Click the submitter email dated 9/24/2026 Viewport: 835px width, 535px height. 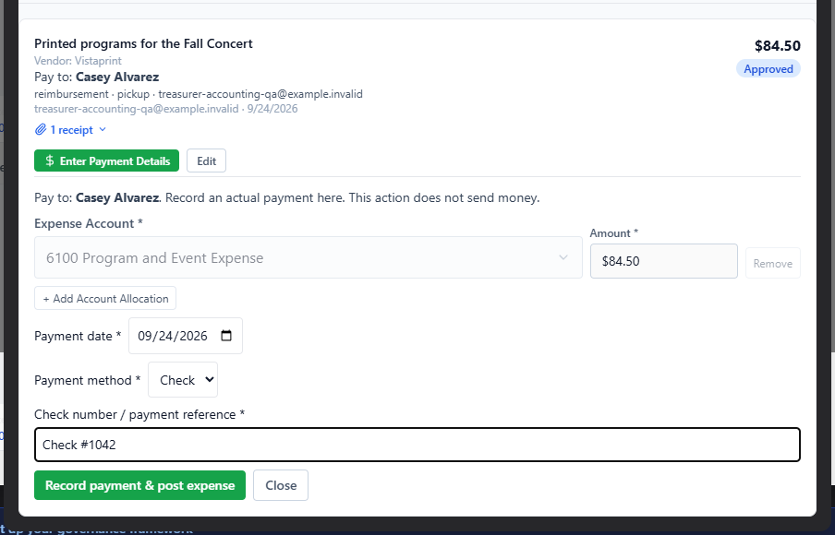165,109
